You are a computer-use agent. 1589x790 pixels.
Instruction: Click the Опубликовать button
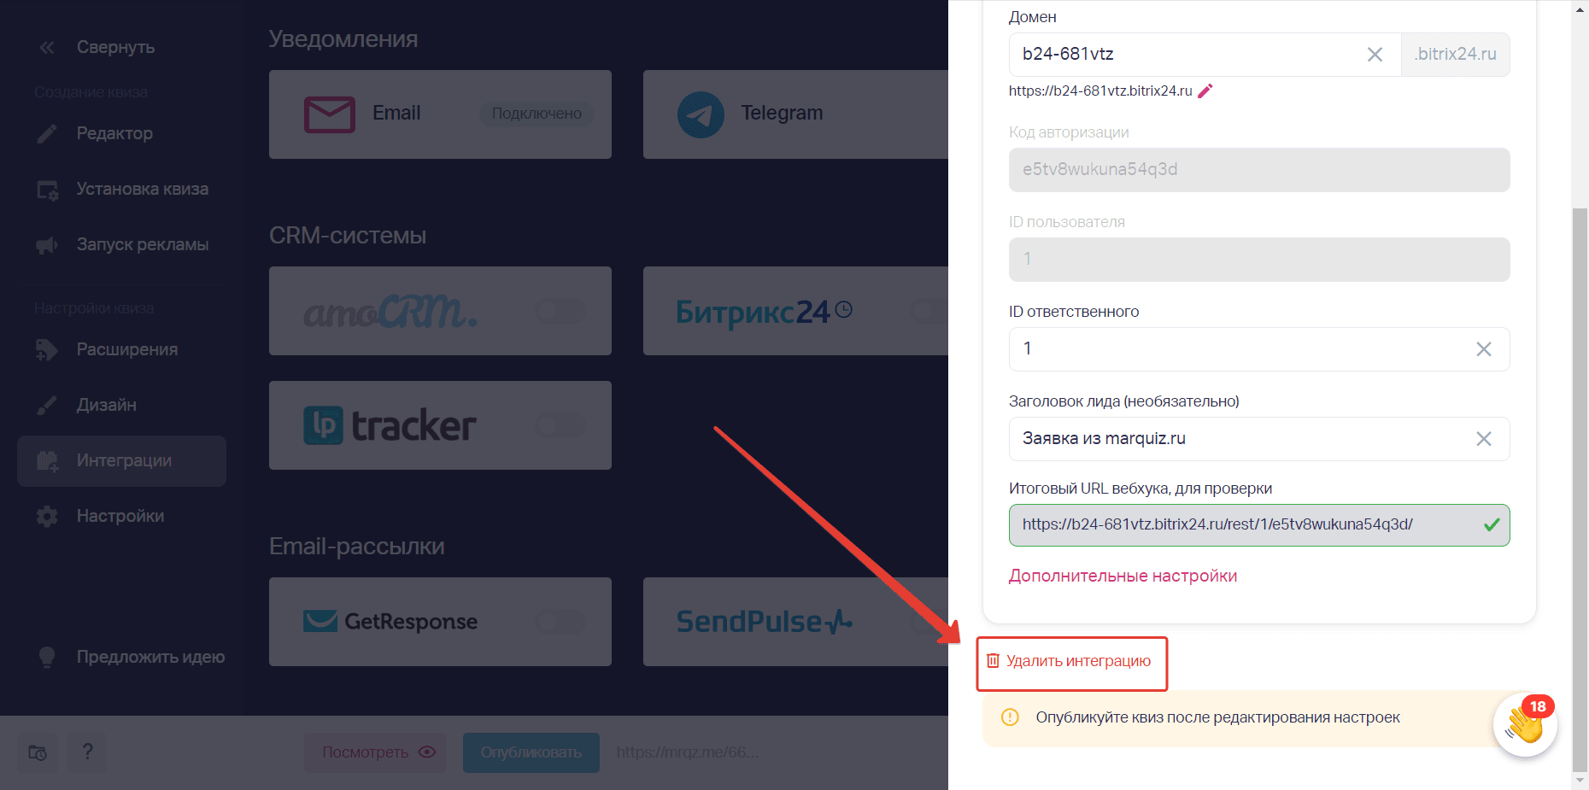point(531,752)
